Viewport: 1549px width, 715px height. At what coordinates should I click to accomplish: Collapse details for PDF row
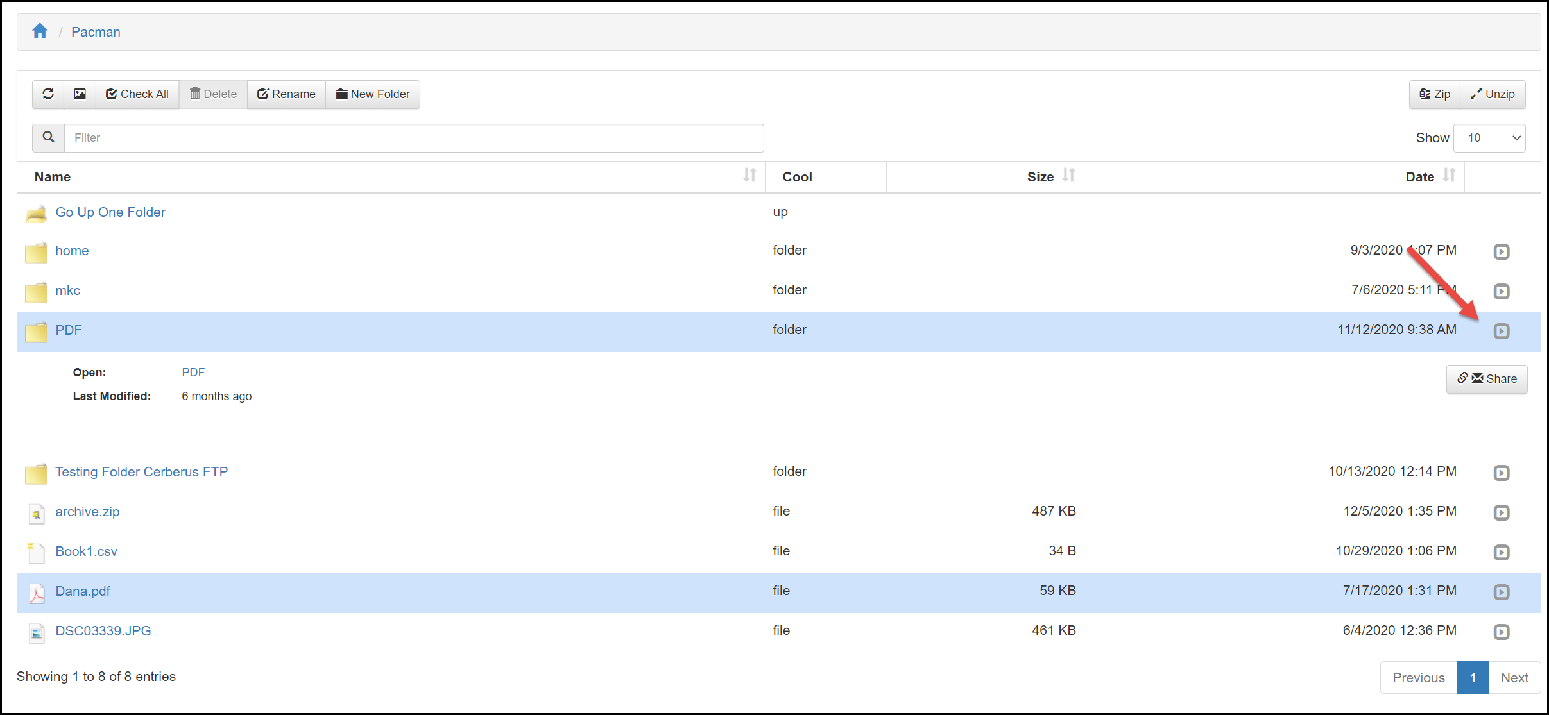(1502, 331)
